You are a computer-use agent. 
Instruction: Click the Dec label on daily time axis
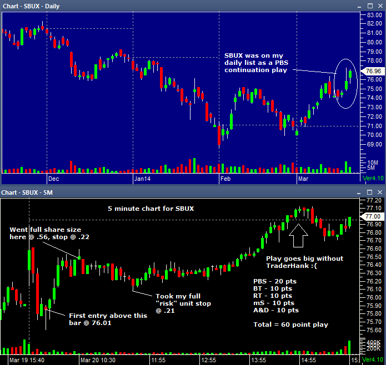[54, 179]
